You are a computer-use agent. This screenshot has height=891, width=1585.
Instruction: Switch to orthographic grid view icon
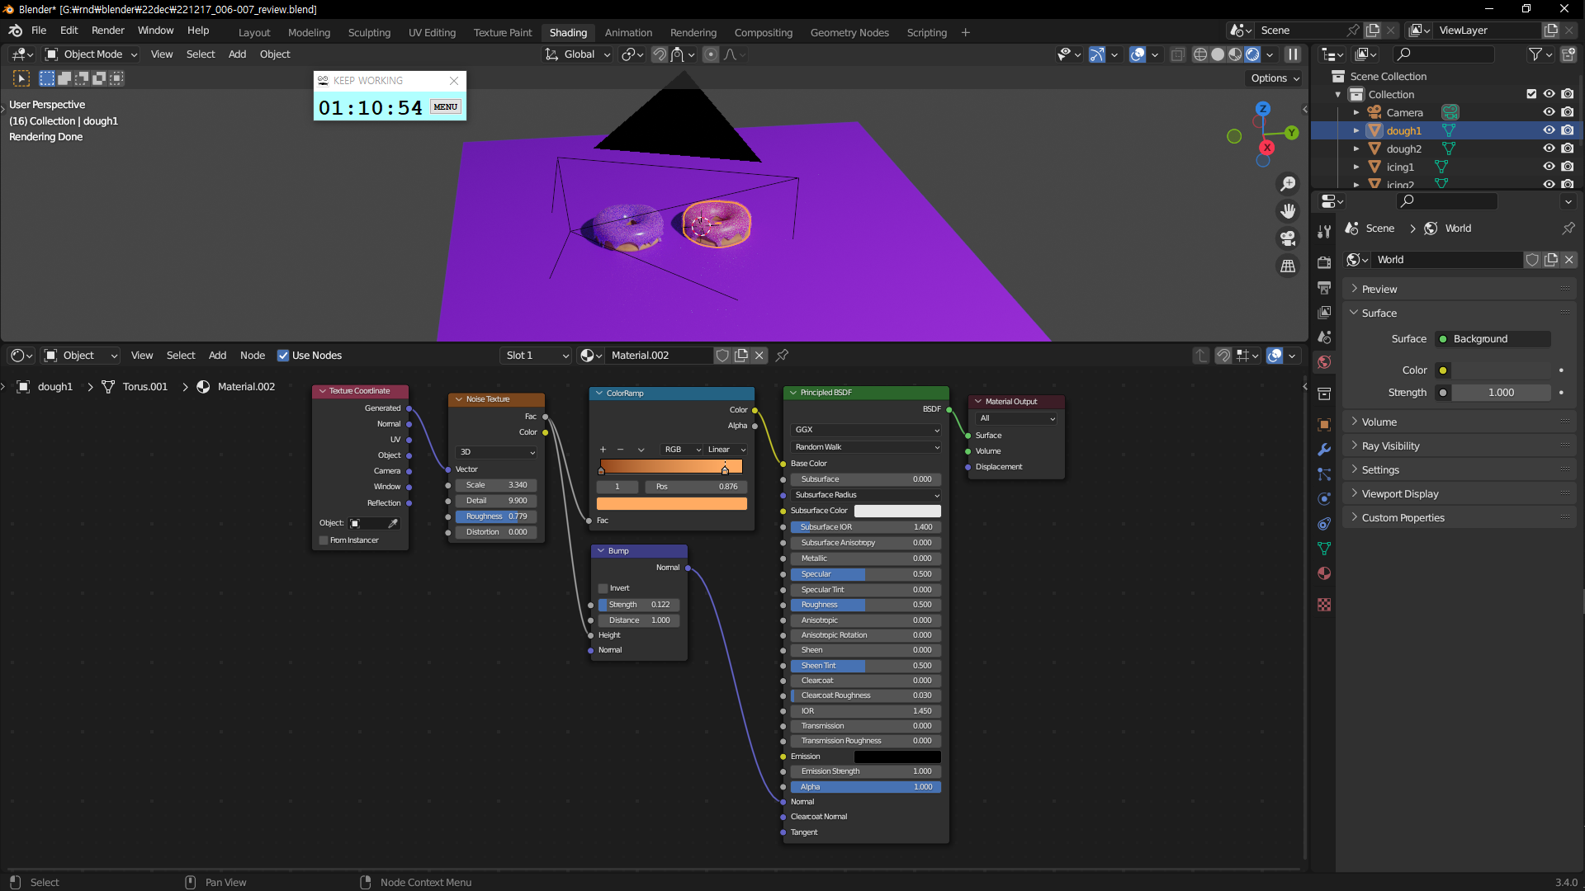point(1288,266)
